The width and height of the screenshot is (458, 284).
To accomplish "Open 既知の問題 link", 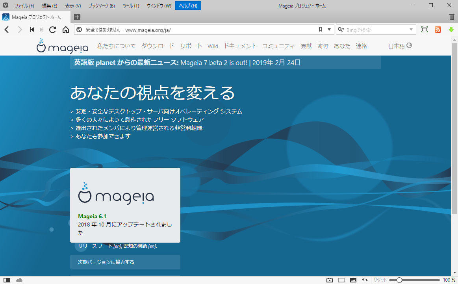I will click(x=135, y=246).
